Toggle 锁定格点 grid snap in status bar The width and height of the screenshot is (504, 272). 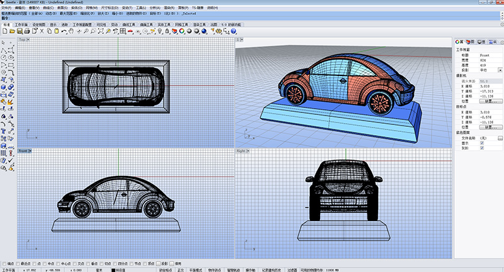166,270
